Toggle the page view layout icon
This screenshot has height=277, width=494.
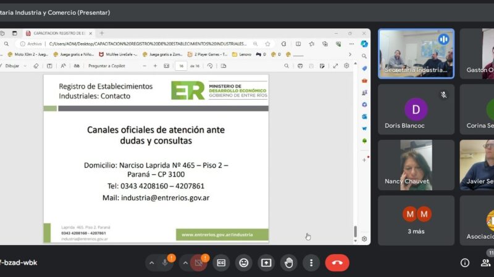click(x=224, y=66)
